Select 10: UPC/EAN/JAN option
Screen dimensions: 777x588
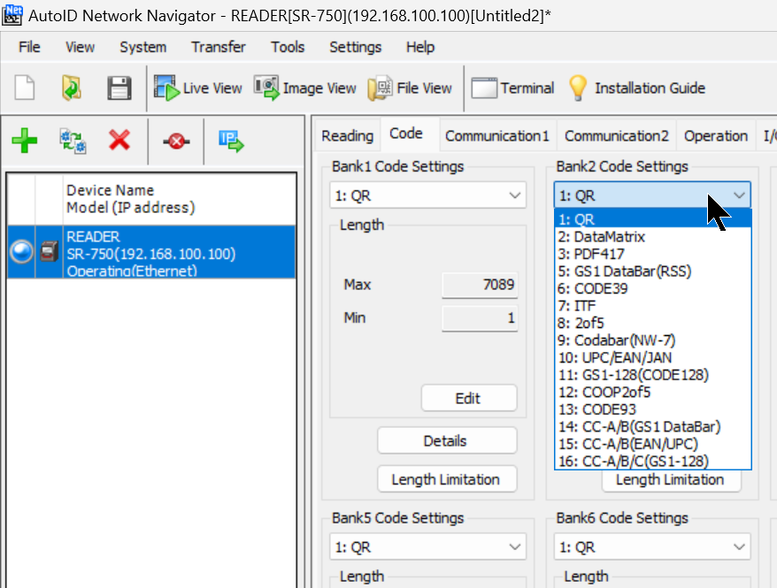[x=653, y=358]
